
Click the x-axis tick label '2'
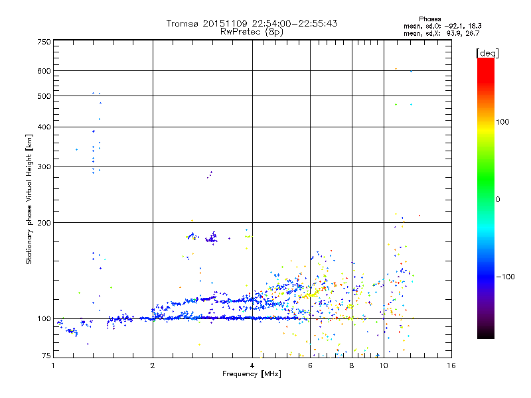pyautogui.click(x=153, y=365)
